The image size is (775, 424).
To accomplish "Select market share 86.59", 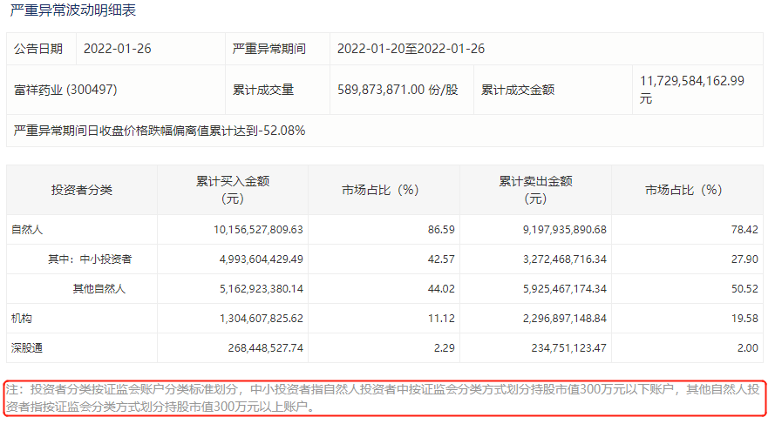I will [441, 230].
